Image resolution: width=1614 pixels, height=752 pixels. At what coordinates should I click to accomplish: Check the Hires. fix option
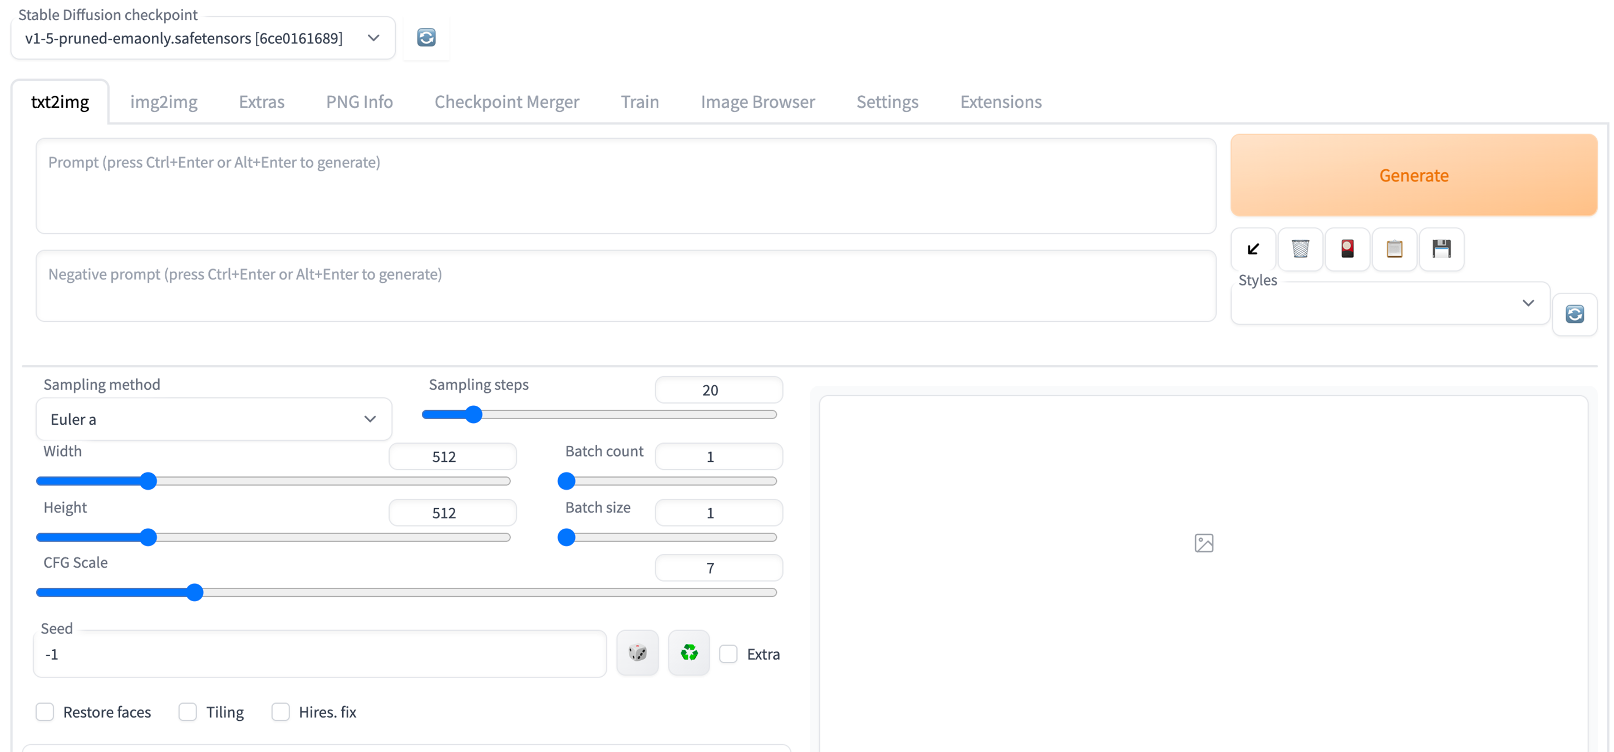pyautogui.click(x=281, y=712)
